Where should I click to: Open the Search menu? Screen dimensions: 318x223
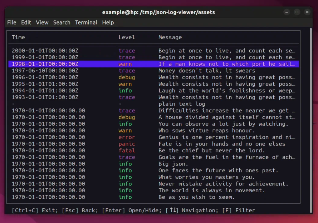point(62,22)
